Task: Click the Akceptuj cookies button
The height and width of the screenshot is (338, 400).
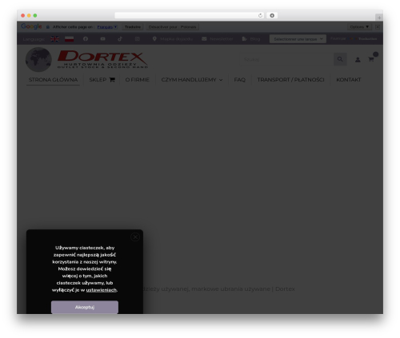Action: click(x=85, y=307)
